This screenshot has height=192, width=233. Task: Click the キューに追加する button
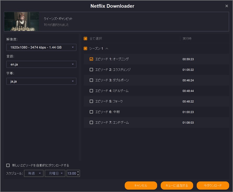point(177,185)
